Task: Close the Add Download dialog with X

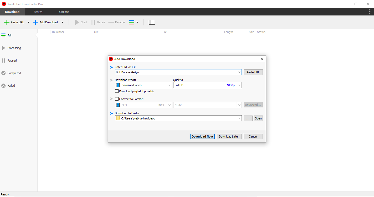Action: [x=262, y=59]
